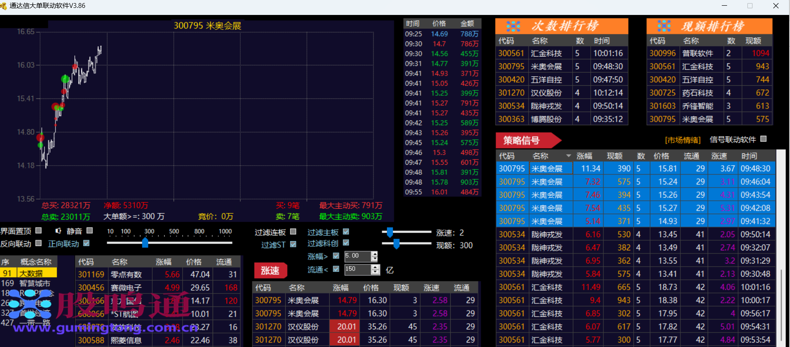Image resolution: width=790 pixels, height=347 pixels.
Task: Uncheck the 过滤ST checkbox
Action: (293, 244)
